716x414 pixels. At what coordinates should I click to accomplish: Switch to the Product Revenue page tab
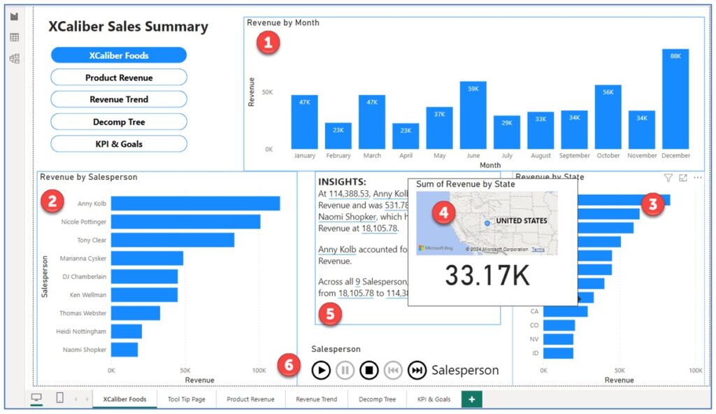tap(251, 399)
